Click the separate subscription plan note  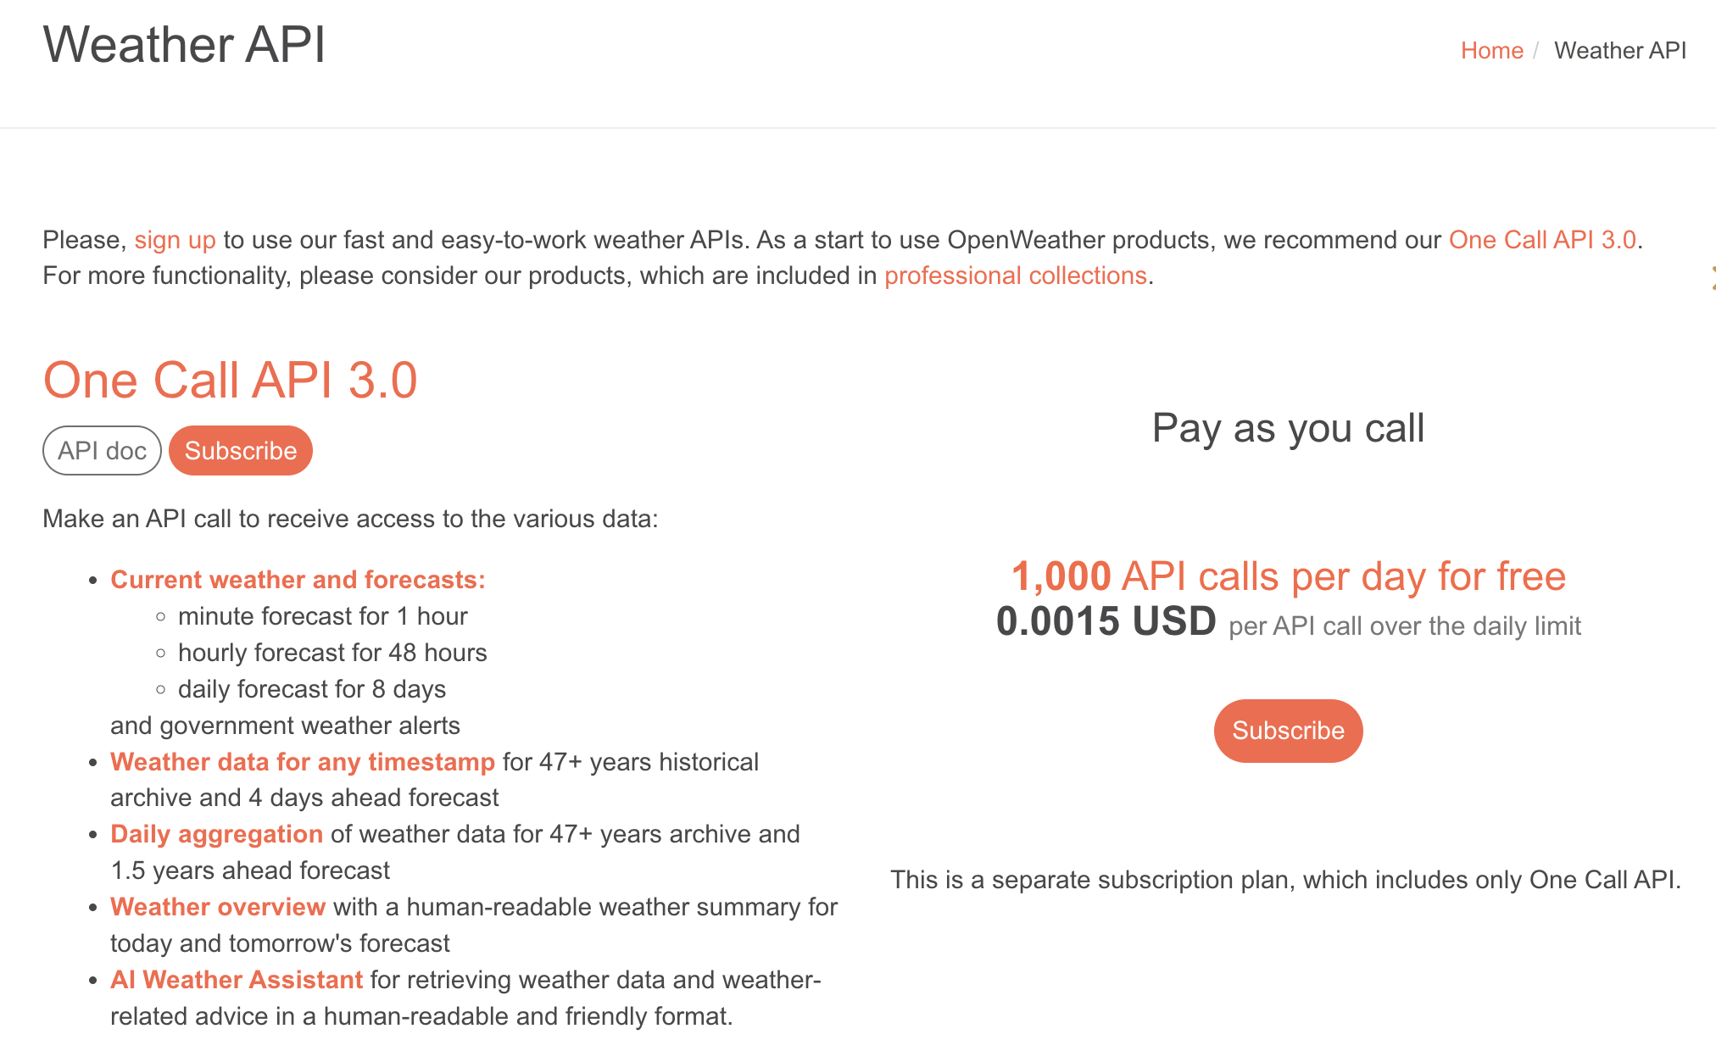click(1284, 880)
